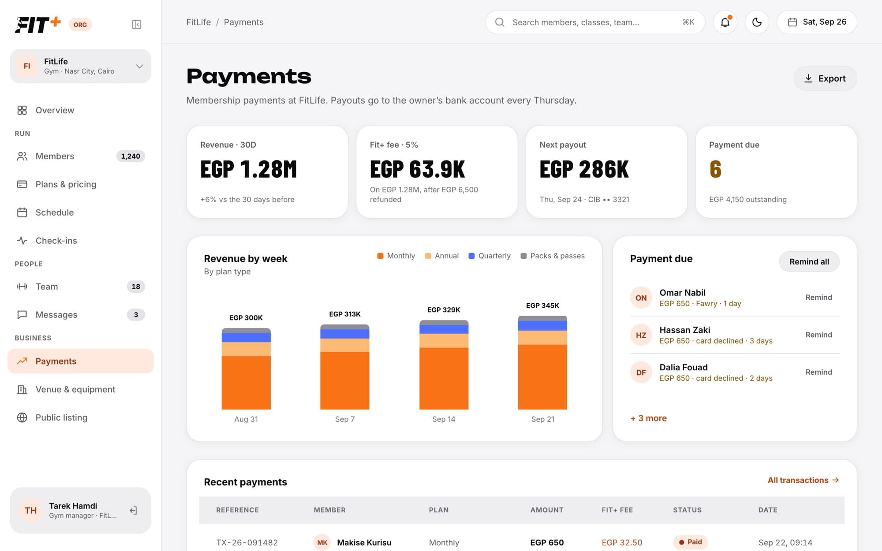Open the notifications bell
882x551 pixels.
coord(725,22)
